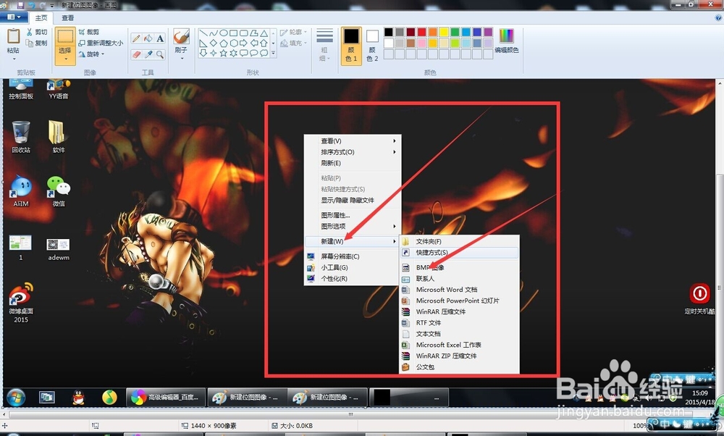Pick the Curve shape
The image size is (724, 436).
coord(214,33)
